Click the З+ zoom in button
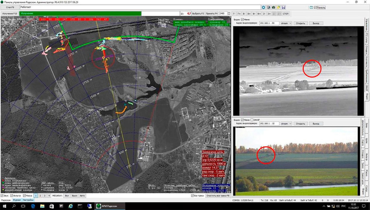 269,14
